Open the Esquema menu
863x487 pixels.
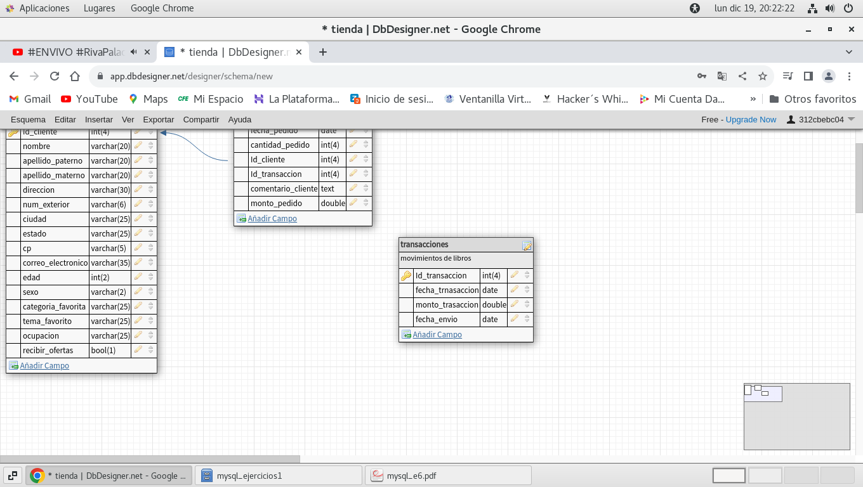point(28,119)
